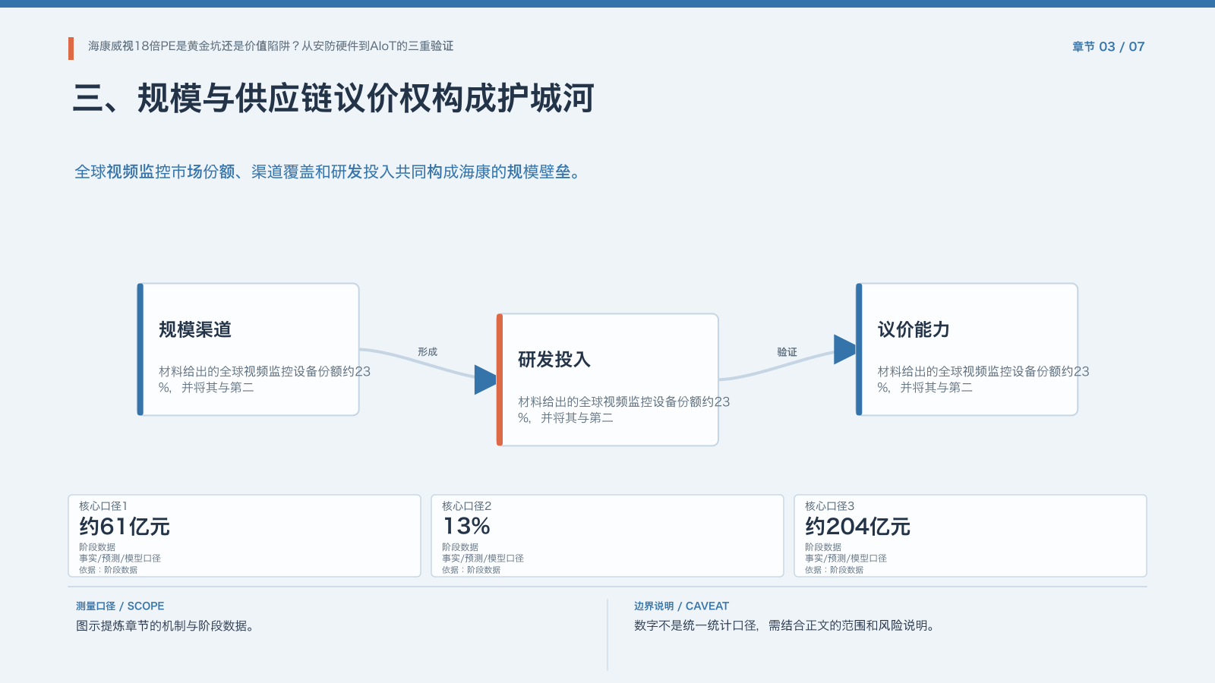Click the 核心口径1 label
The image size is (1215, 683).
pos(103,506)
